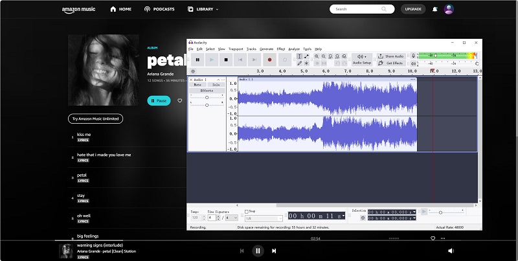Click the Skip to End button in Audacity

click(x=254, y=60)
